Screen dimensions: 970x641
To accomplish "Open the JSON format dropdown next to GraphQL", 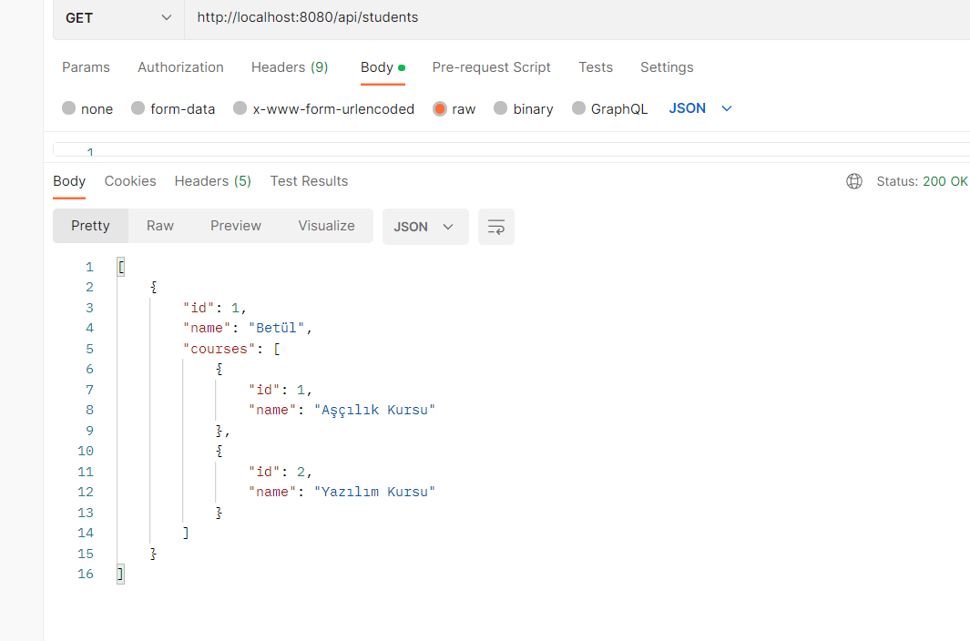I will click(699, 107).
